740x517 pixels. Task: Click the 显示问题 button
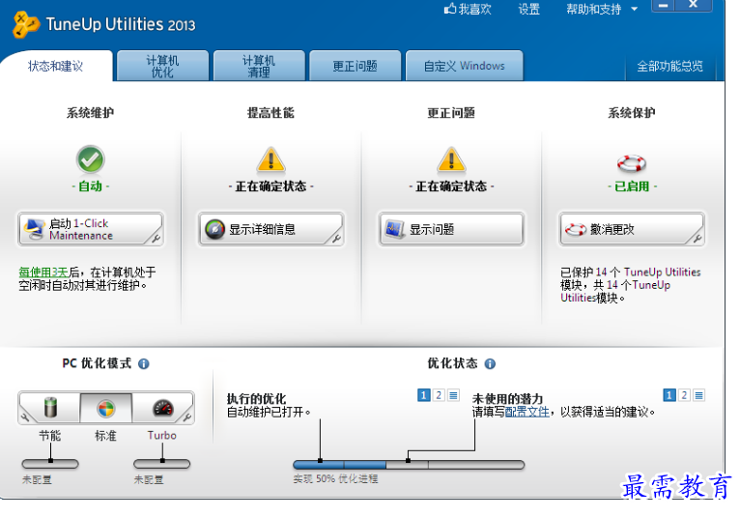451,229
